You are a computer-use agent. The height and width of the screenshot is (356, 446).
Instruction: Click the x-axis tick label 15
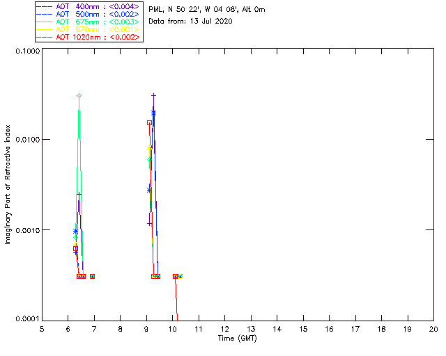tap(303, 329)
